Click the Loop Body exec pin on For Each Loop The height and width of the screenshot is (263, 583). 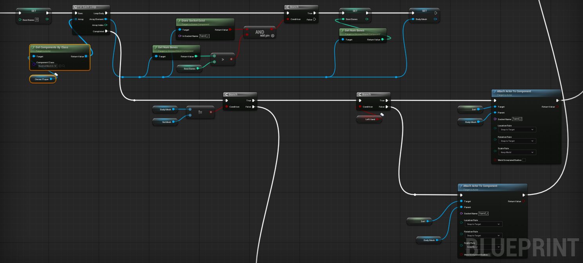click(x=106, y=13)
